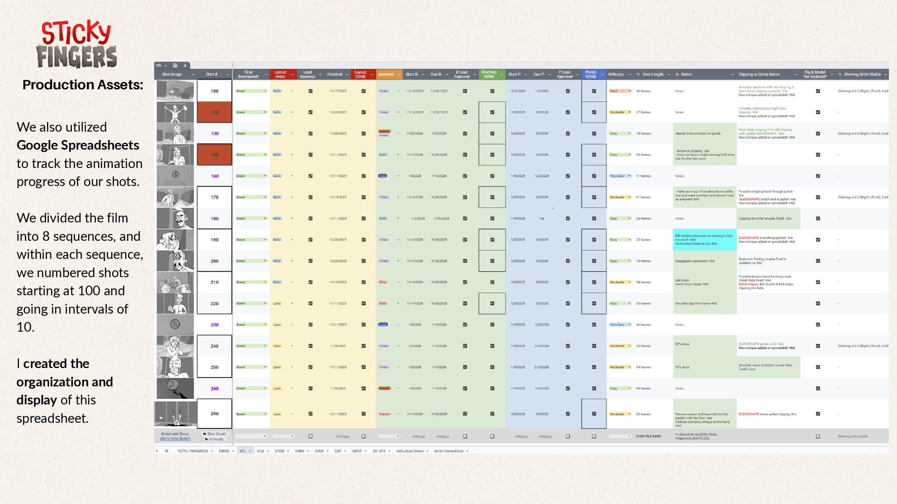Click the shot 290 storyboard thumbnail
Image resolution: width=897 pixels, height=504 pixels.
[175, 413]
